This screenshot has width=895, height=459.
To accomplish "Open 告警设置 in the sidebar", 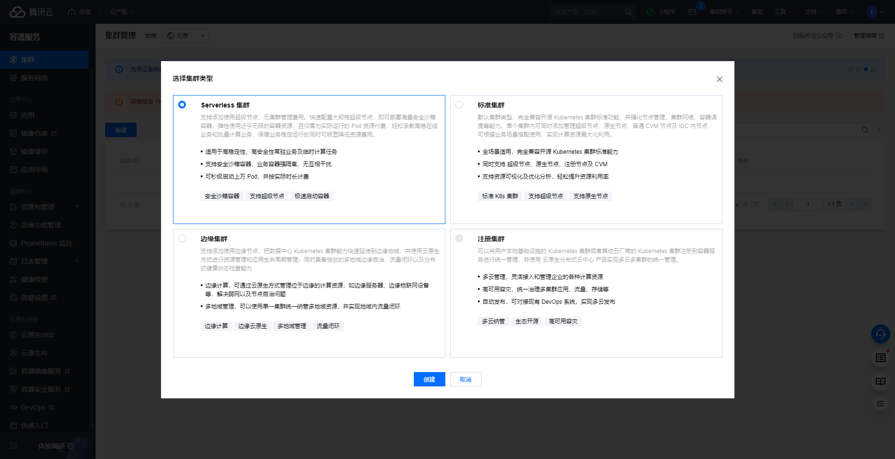I will (44, 298).
